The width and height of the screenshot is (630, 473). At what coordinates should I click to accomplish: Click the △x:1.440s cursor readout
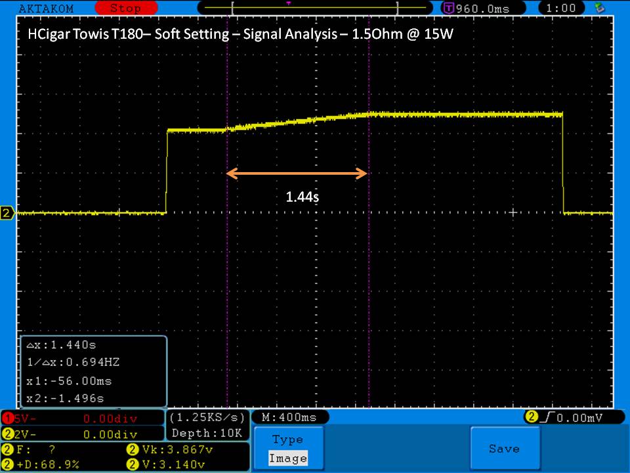(x=64, y=345)
